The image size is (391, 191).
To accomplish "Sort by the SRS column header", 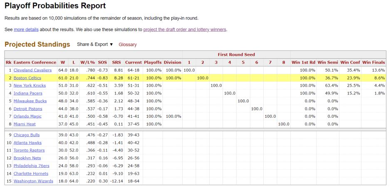I will (116, 62).
